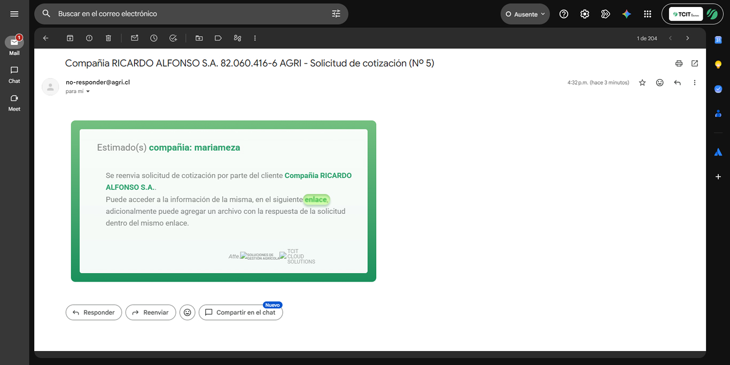The height and width of the screenshot is (365, 730).
Task: Go back to inbox arrow
Action: [46, 38]
